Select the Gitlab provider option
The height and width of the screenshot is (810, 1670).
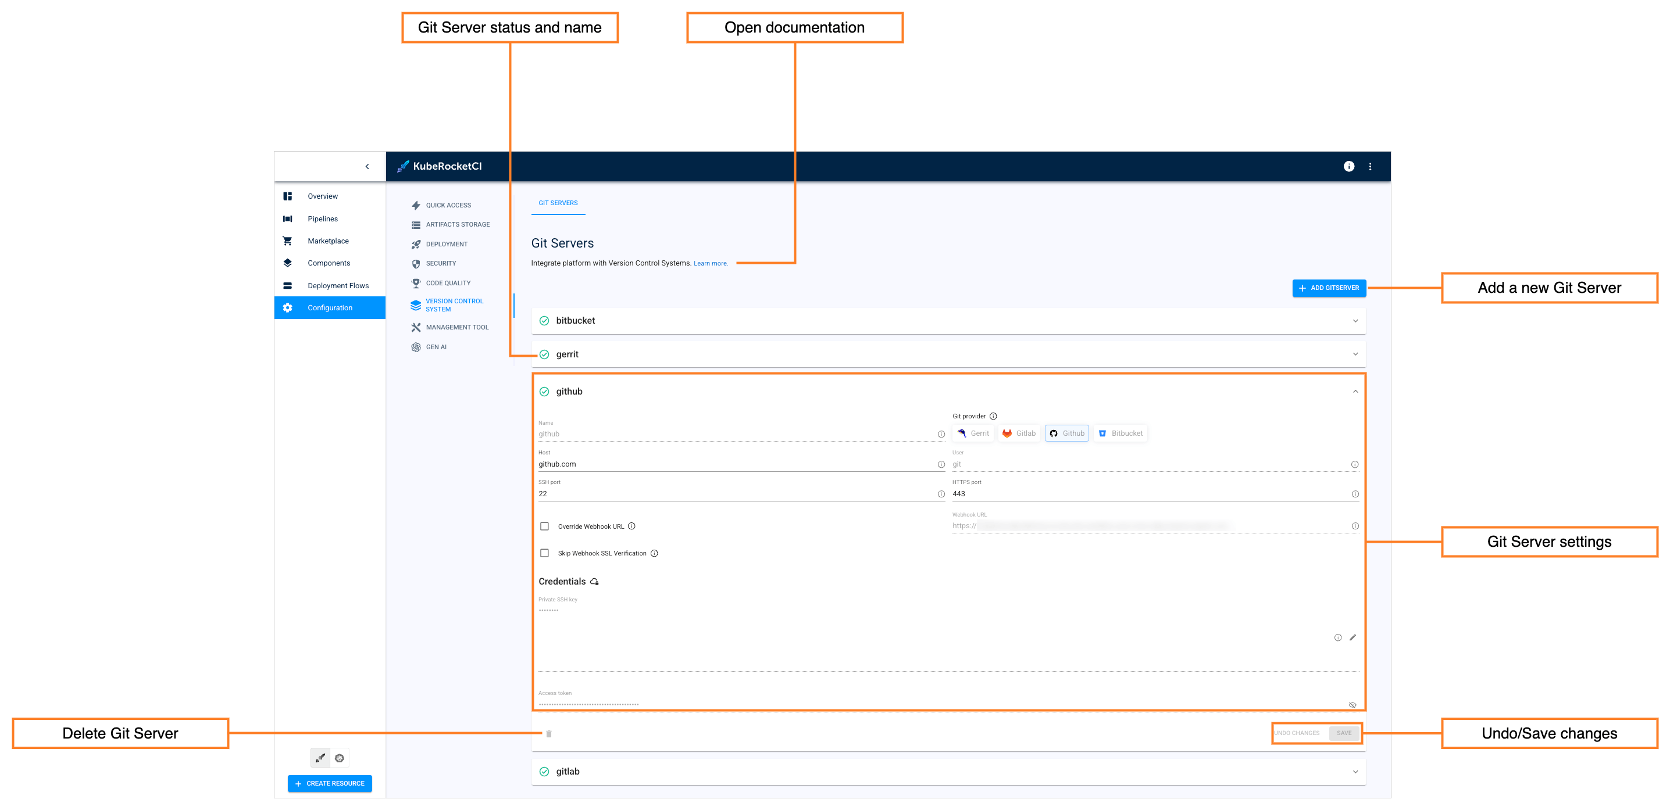1019,433
